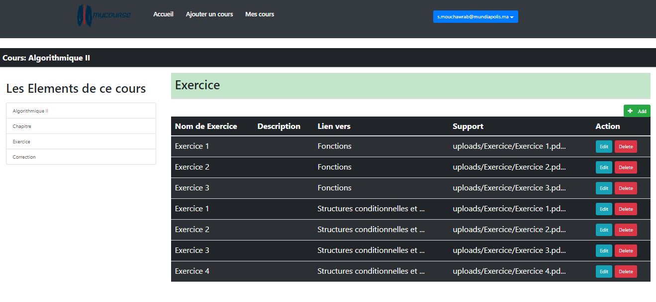Edit Exercice 2 of Fonctions
The image size is (656, 302).
point(604,168)
